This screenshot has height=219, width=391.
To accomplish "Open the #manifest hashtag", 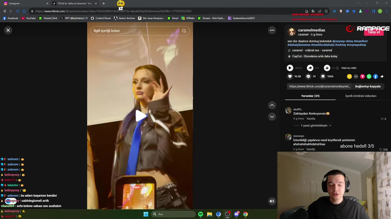I will click(361, 41).
